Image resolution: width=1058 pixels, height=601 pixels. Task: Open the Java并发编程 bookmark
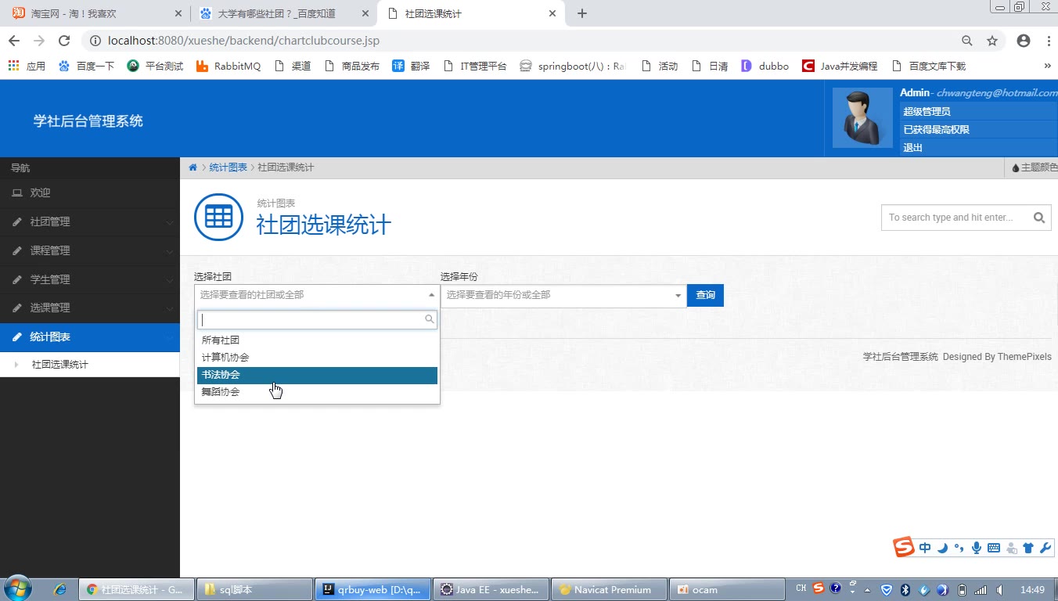pos(840,67)
